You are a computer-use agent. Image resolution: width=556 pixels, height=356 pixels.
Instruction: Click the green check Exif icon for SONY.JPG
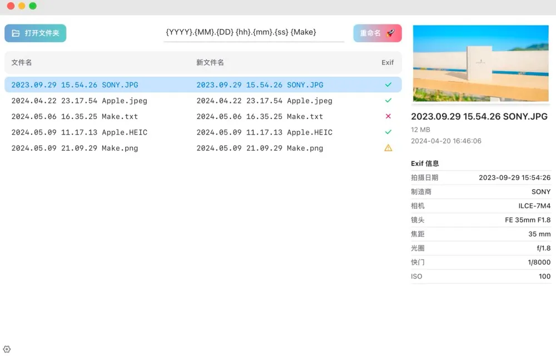click(x=388, y=85)
